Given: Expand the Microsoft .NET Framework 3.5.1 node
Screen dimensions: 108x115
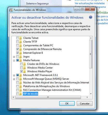Looking at the screenshot, I should pyautogui.click(x=14, y=75).
